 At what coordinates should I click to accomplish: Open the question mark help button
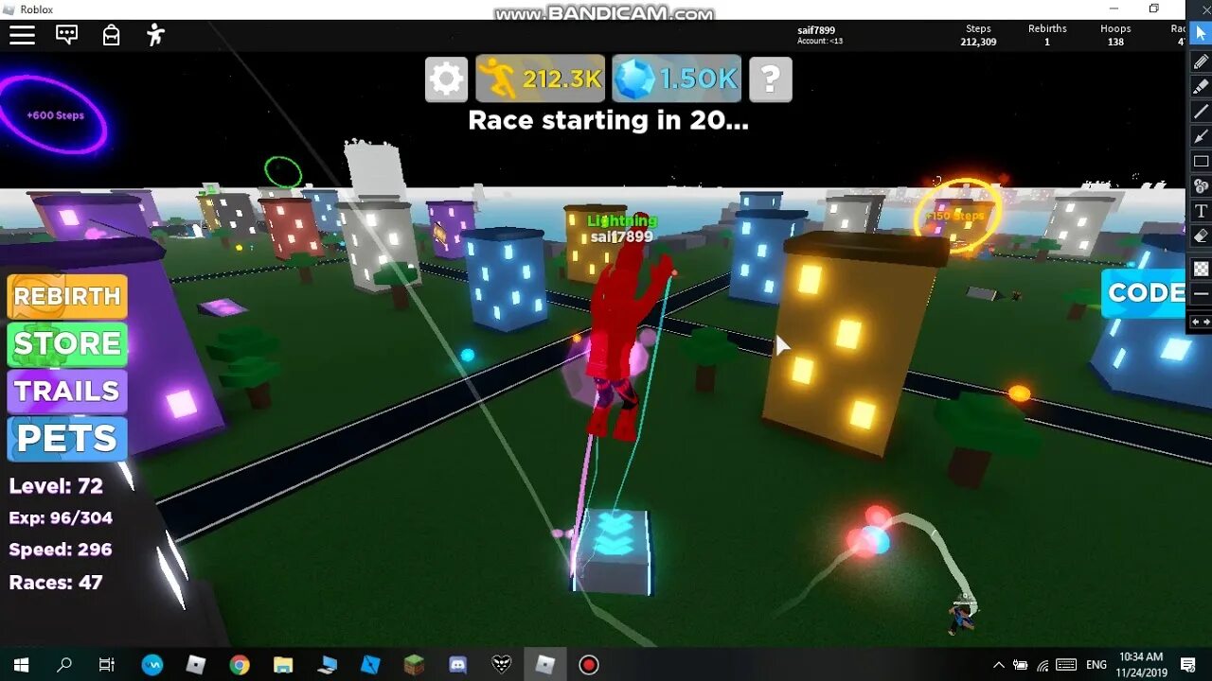770,79
